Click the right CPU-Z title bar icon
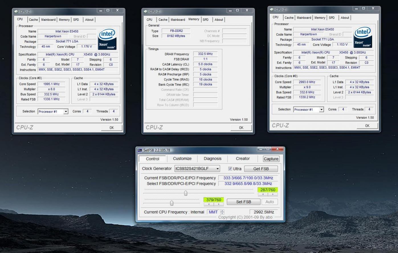The image size is (398, 253). point(272,10)
